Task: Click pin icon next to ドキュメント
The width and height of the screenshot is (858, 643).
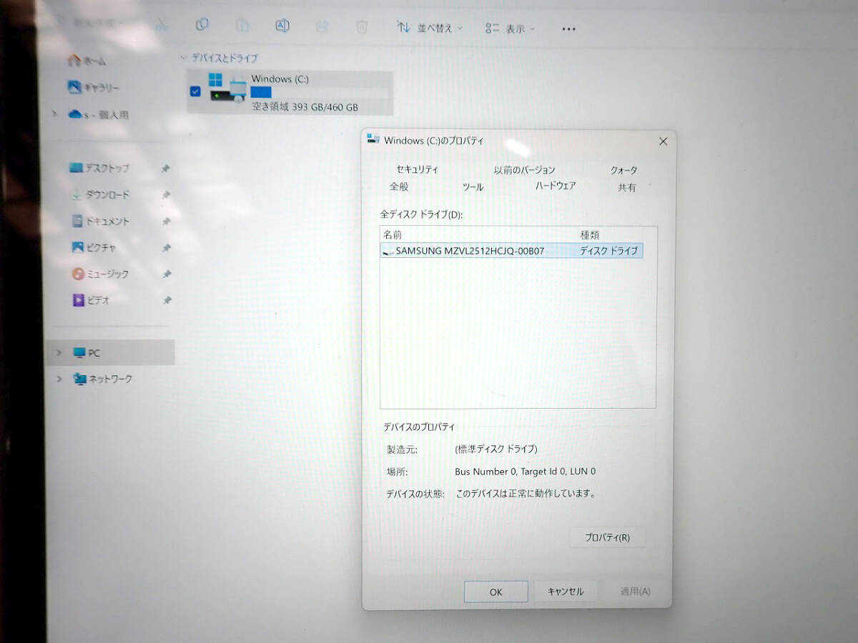Action: (166, 221)
